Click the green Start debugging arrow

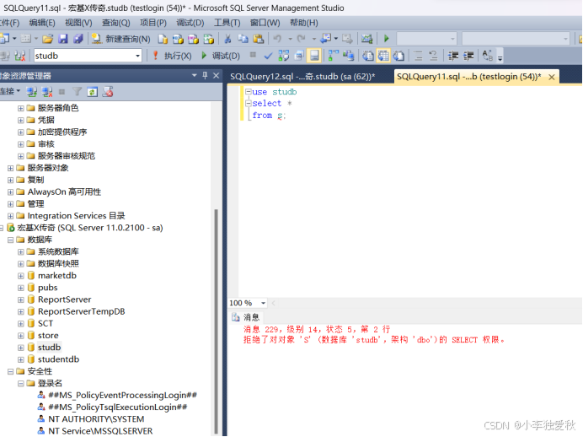pos(387,38)
